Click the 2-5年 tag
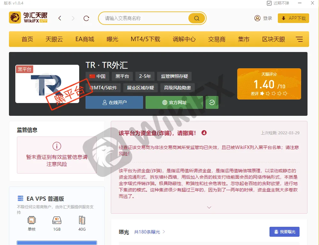319x245 pixels. 145,76
